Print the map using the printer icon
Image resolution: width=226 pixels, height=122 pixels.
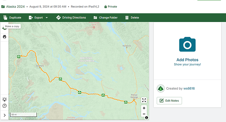(x=4, y=37)
